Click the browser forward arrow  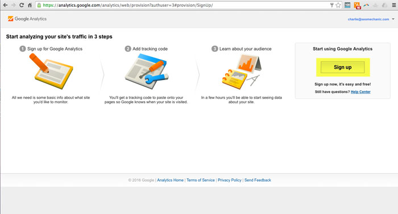[x=13, y=5]
